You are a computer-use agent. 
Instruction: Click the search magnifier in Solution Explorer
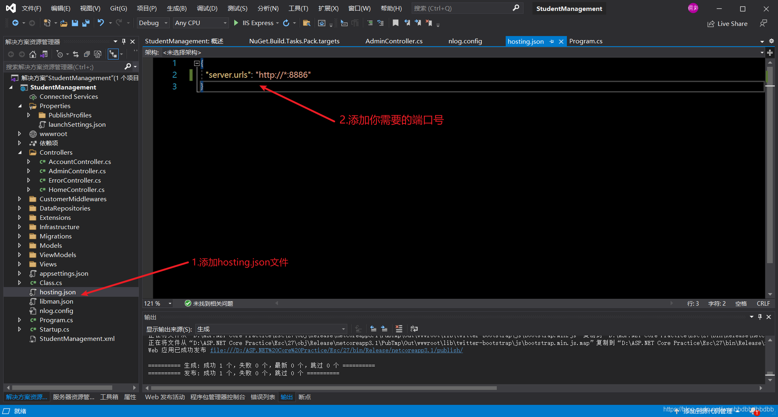[x=128, y=66]
